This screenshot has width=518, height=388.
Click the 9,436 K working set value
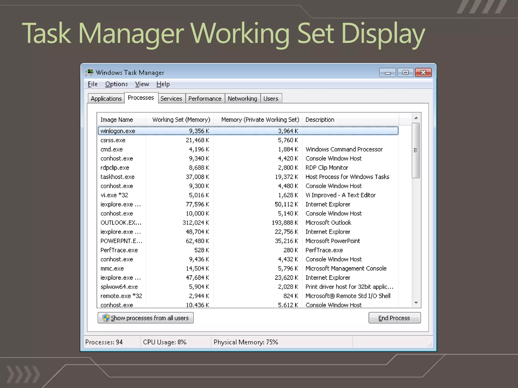pos(199,259)
